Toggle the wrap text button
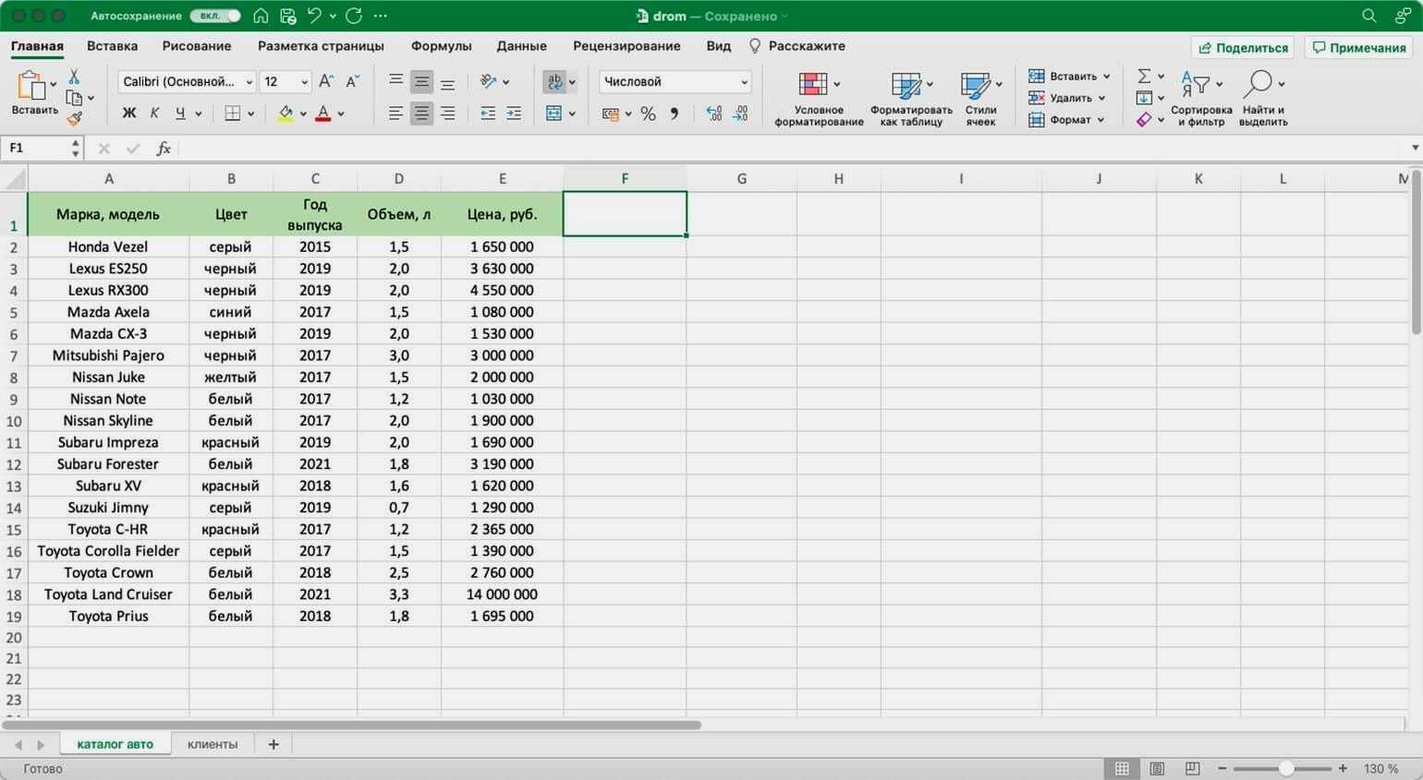 click(554, 82)
